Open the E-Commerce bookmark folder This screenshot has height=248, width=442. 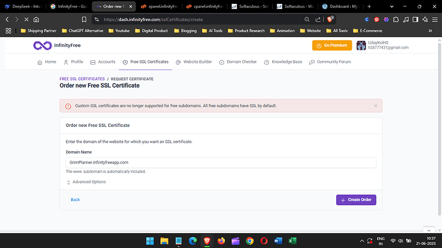pyautogui.click(x=368, y=31)
